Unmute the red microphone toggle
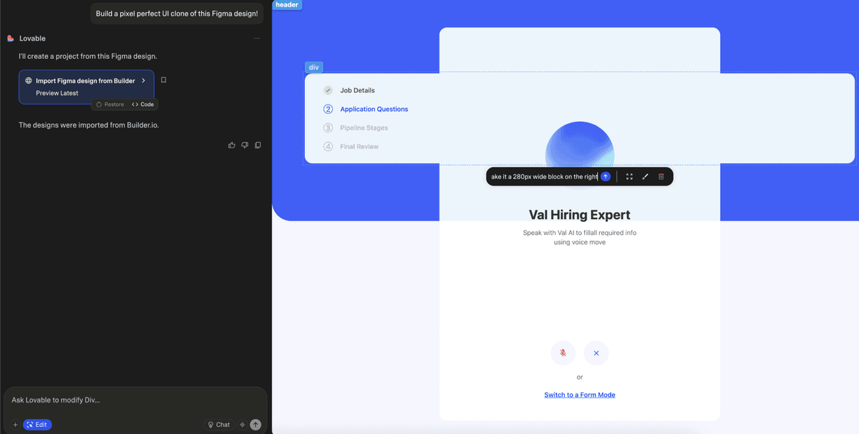This screenshot has height=434, width=859. (x=563, y=352)
